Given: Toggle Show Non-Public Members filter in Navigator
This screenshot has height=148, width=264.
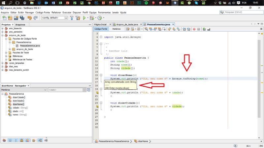Looking at the screenshot, I should 21,140.
